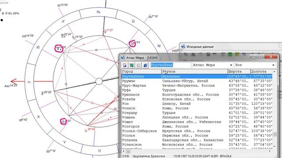Click the Virgo sign symbol on zodiac ring
The image size is (282, 158).
pyautogui.click(x=159, y=46)
